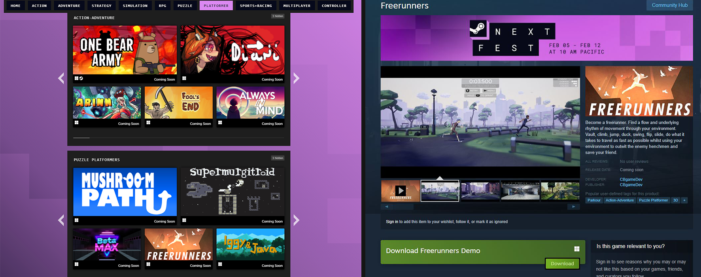Viewport: 701px width, 277px height.
Task: Select the Action-Adventure tag
Action: pyautogui.click(x=620, y=200)
